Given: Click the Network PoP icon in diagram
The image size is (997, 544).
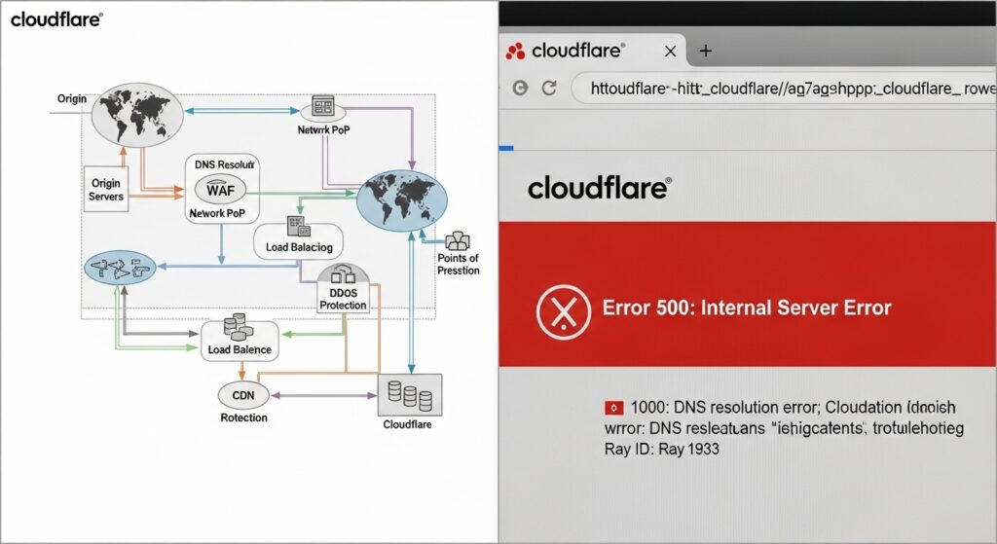Looking at the screenshot, I should pos(323,108).
